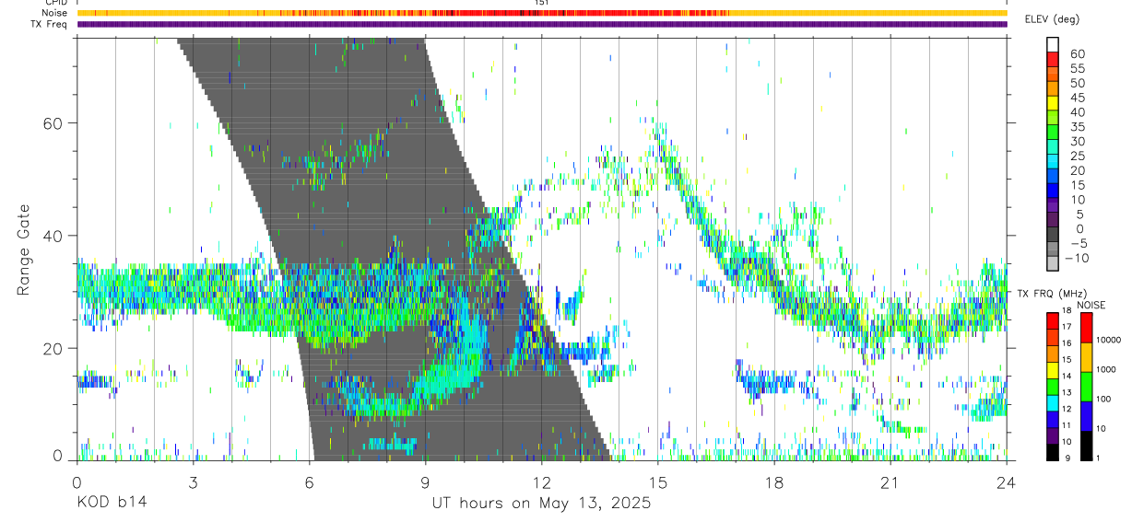Image resolution: width=1132 pixels, height=522 pixels.
Task: Click the '151' CPID value above the Noise strip
Action: (542, 4)
